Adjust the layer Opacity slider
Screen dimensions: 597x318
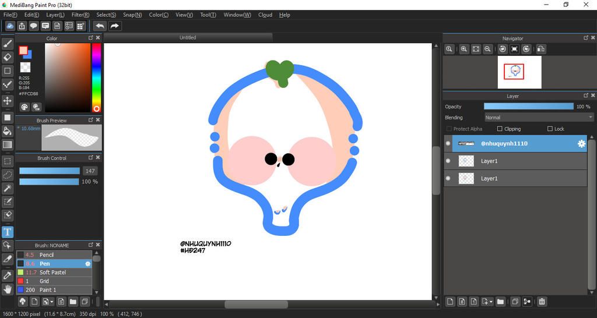(x=528, y=107)
